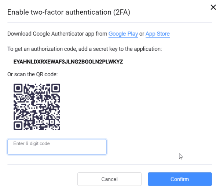Open the App Store link

[x=158, y=34]
